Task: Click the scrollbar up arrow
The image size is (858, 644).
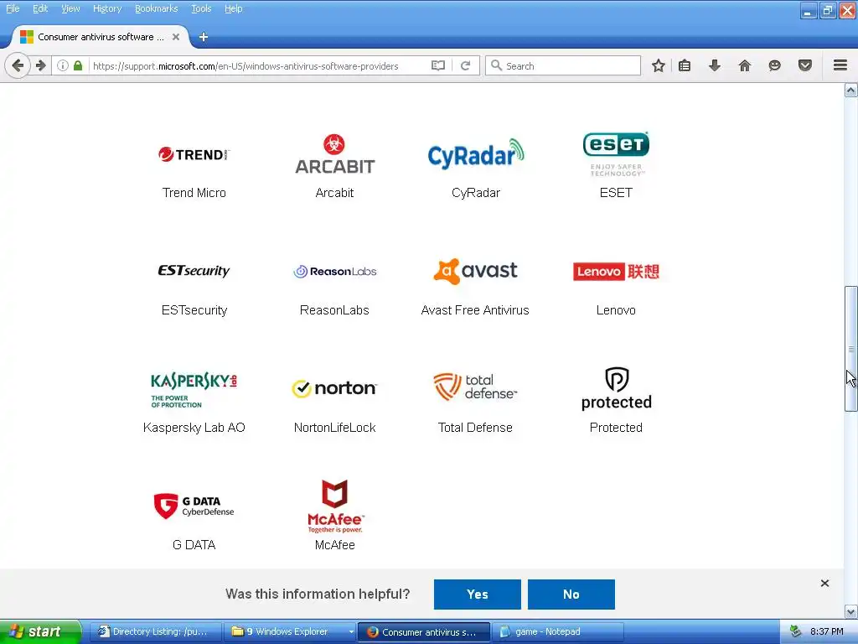Action: pyautogui.click(x=851, y=90)
